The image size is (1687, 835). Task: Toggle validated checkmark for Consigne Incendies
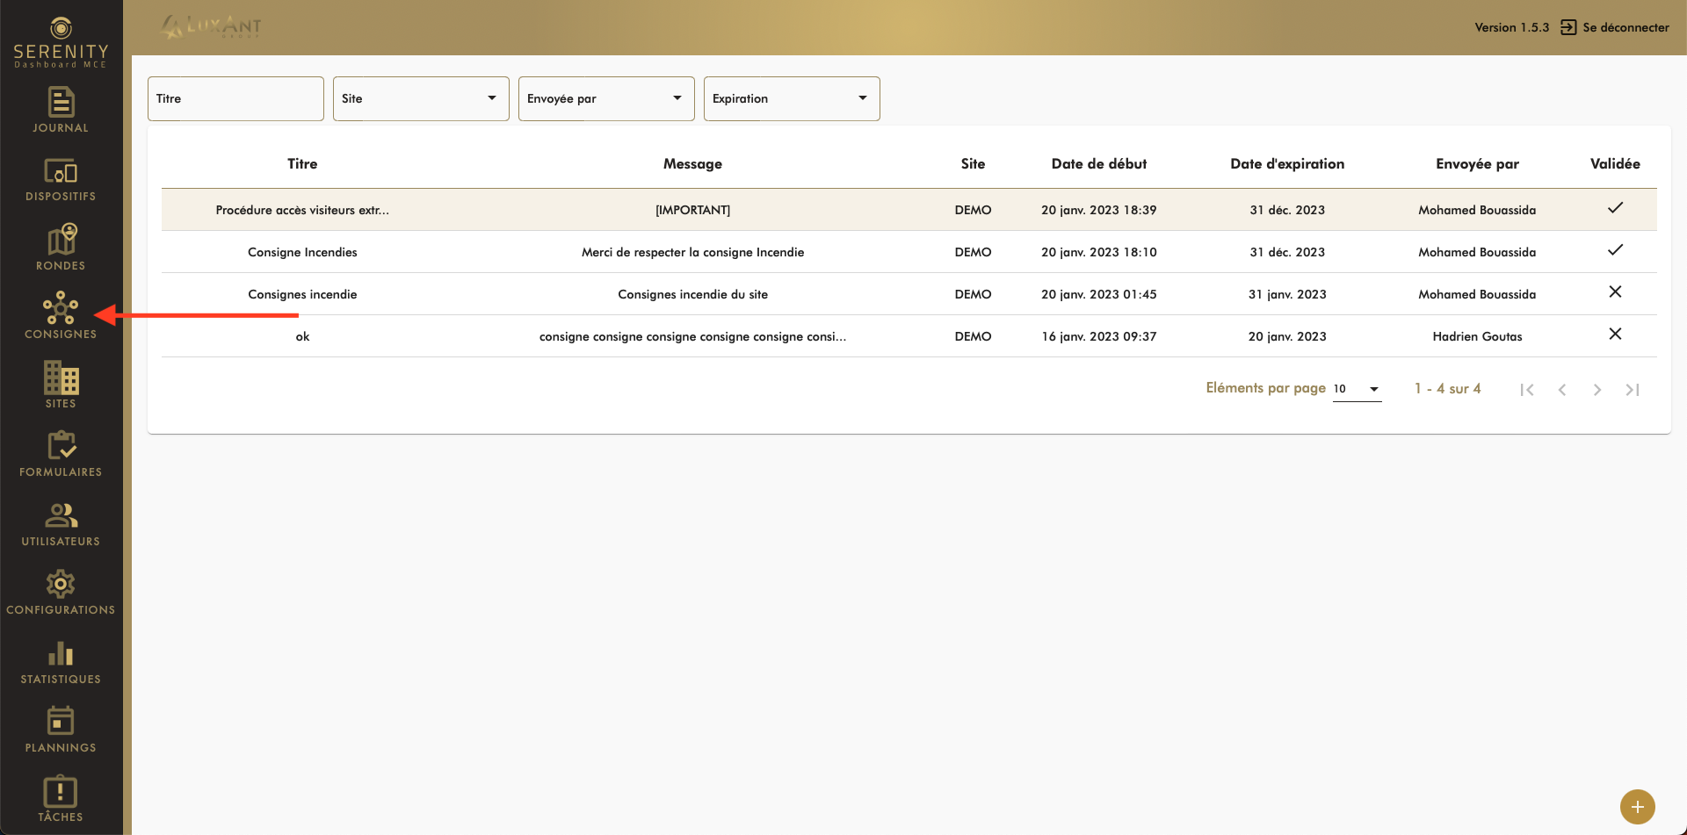(x=1614, y=250)
